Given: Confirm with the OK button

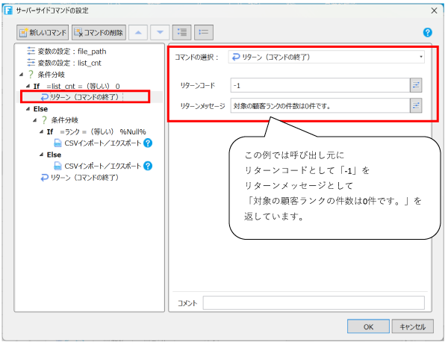Looking at the screenshot, I should (x=368, y=326).
